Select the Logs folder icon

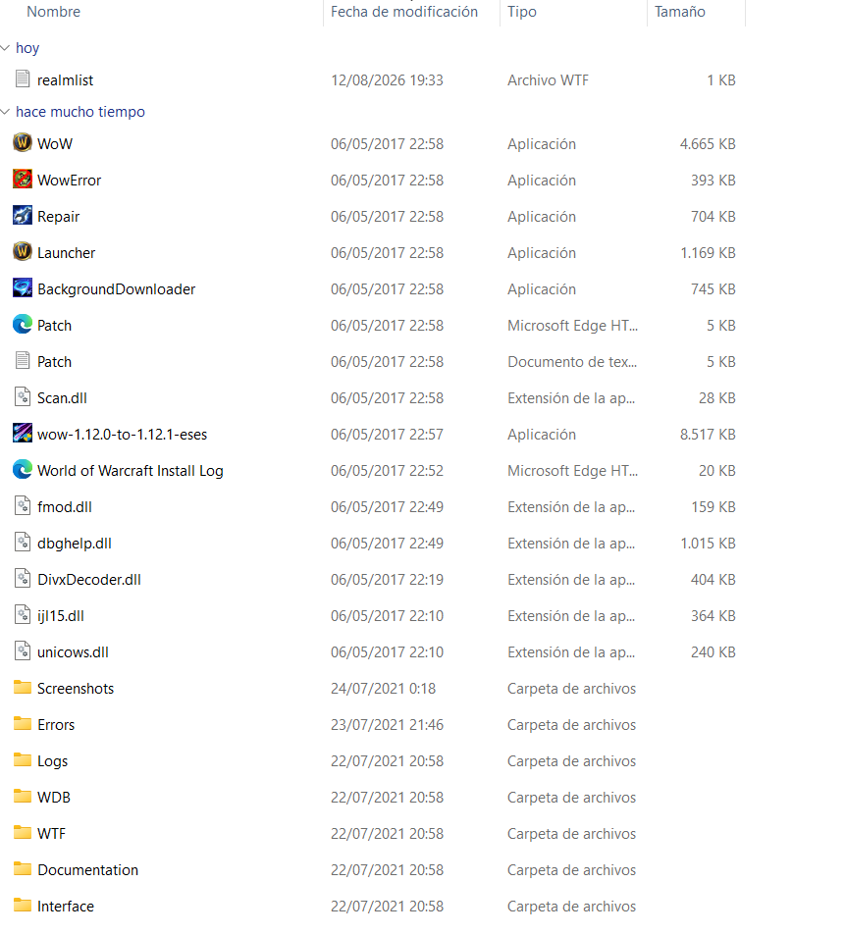(x=22, y=760)
